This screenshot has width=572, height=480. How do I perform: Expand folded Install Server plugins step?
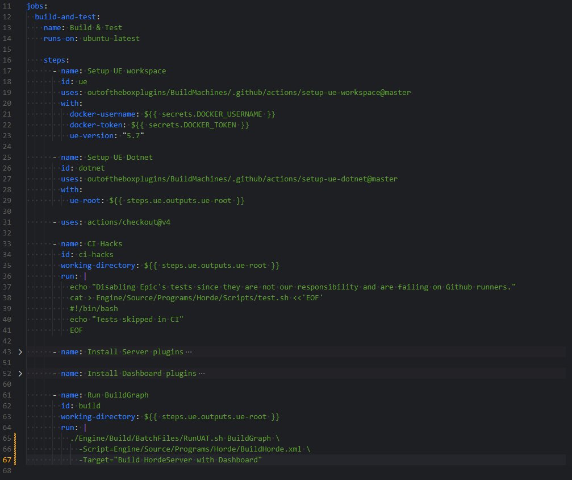[x=20, y=352]
